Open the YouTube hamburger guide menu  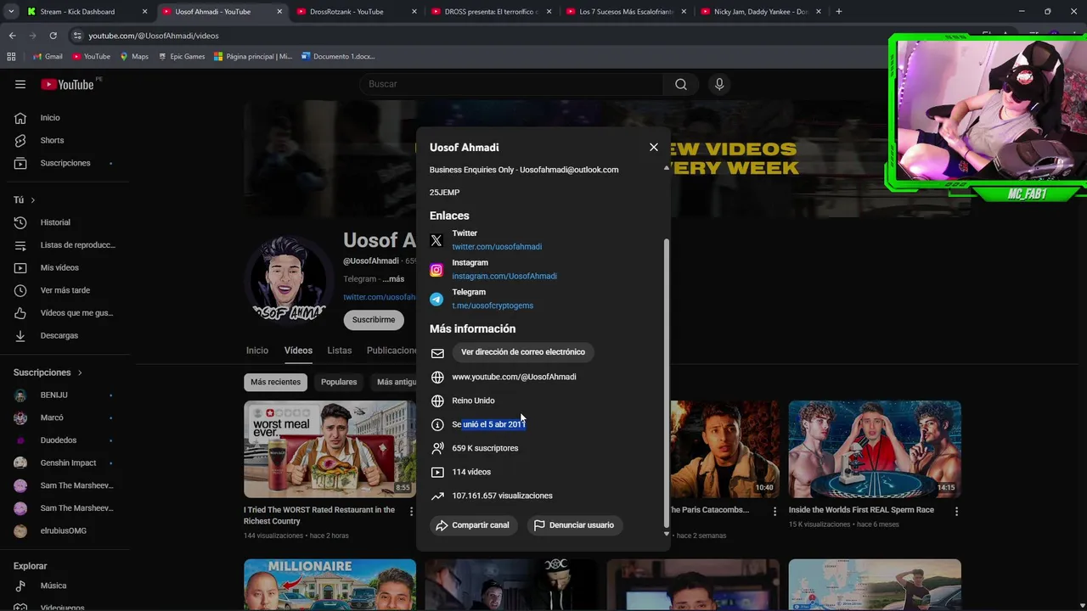[20, 84]
